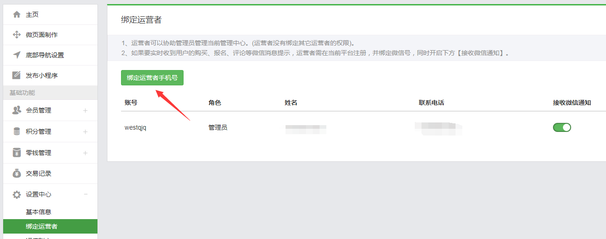This screenshot has width=606, height=239.
Task: Click the edit icon for 发布小程序
Action: point(17,75)
